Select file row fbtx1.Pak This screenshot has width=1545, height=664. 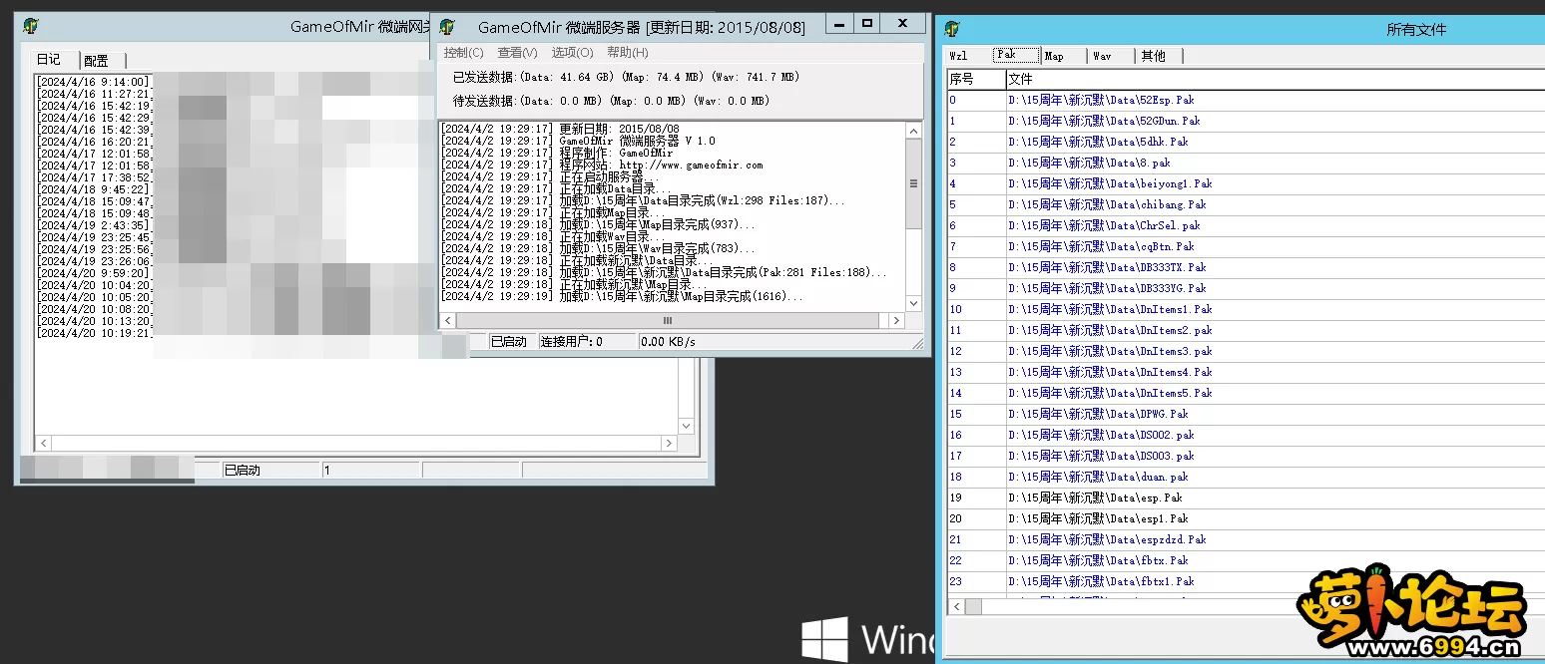tap(1246, 581)
